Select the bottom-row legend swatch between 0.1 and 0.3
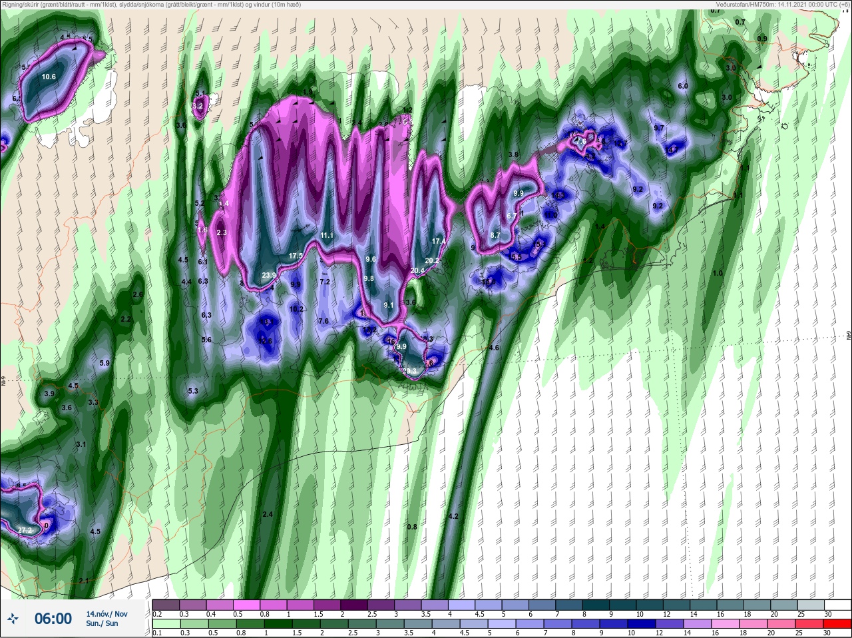852x638 pixels. pyautogui.click(x=166, y=624)
